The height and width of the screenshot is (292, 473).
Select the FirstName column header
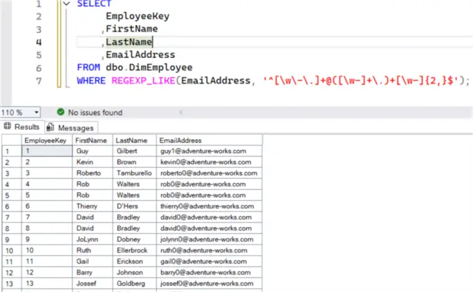click(93, 140)
